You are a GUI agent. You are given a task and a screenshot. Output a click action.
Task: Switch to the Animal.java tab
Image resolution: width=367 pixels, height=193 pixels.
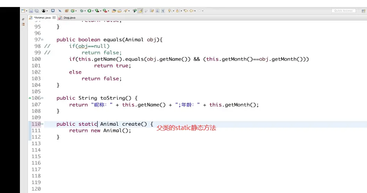(x=42, y=18)
